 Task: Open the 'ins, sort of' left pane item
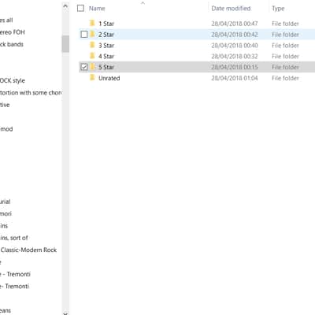tap(14, 238)
